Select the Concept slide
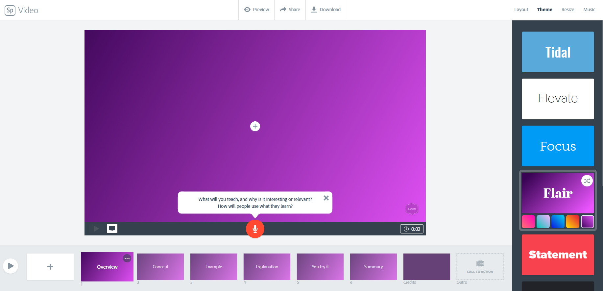Viewport: 603px width, 291px height. point(160,267)
